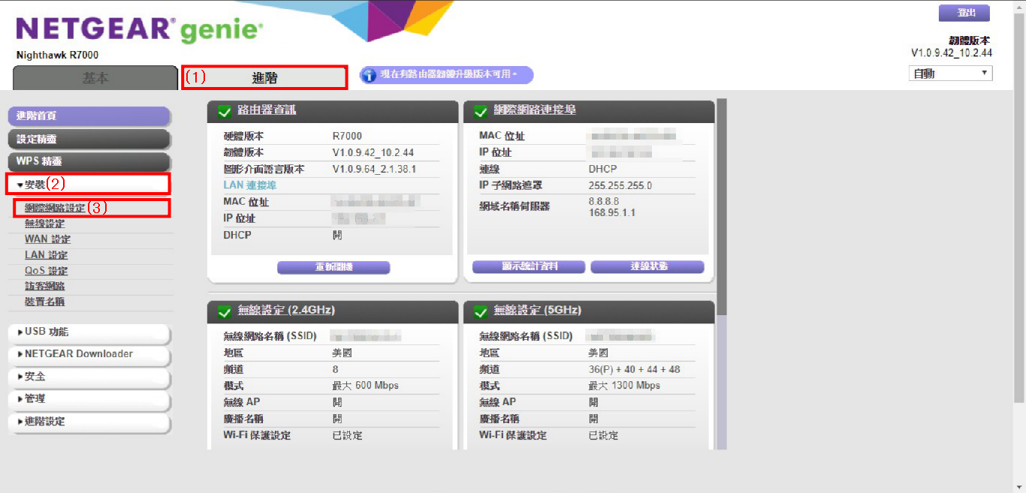
Task: Click the green checkmark beside 無線設定 (2.4GHz)
Action: point(224,311)
